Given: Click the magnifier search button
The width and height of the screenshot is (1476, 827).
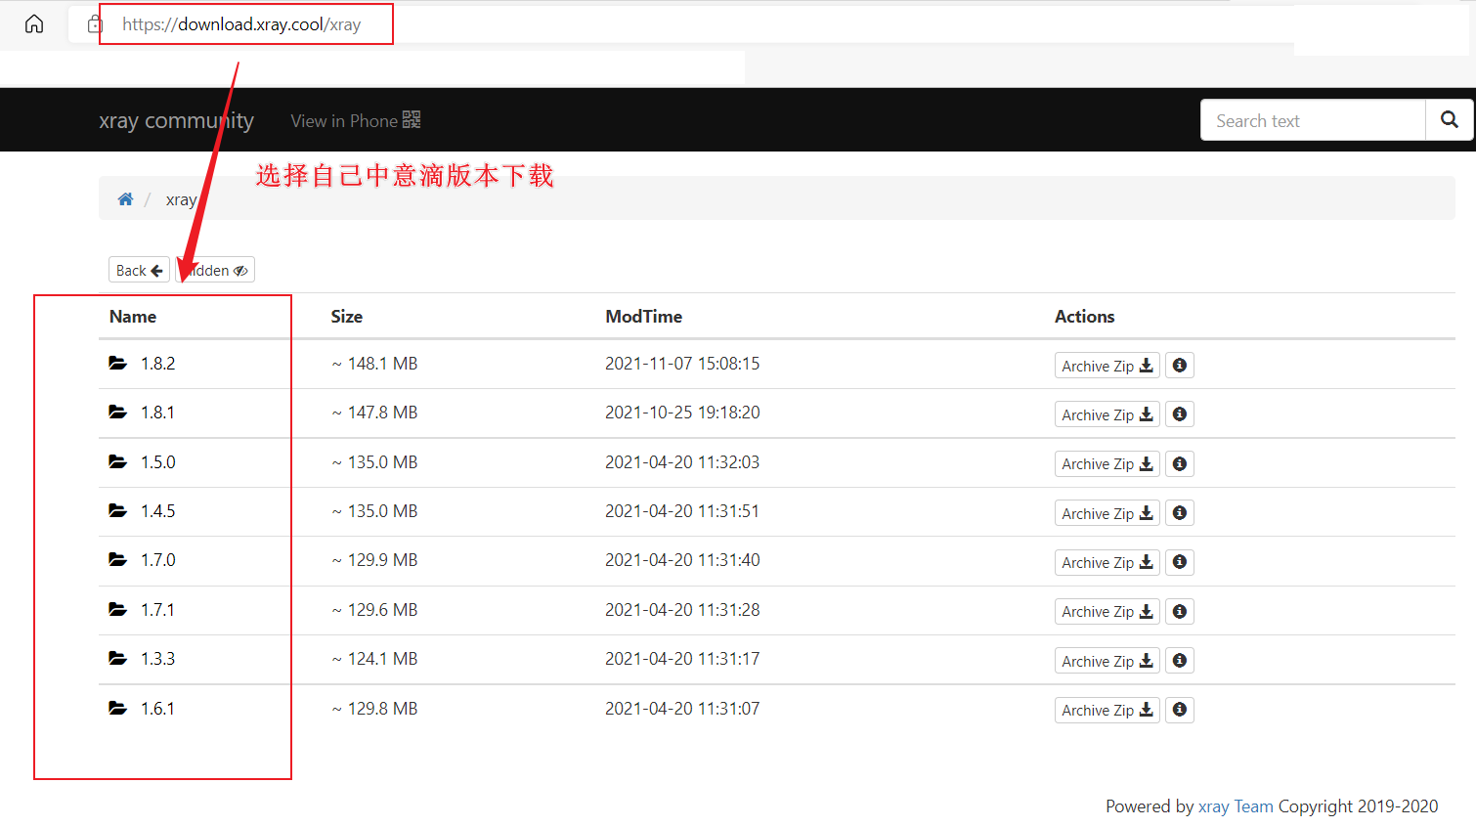Looking at the screenshot, I should [1450, 120].
